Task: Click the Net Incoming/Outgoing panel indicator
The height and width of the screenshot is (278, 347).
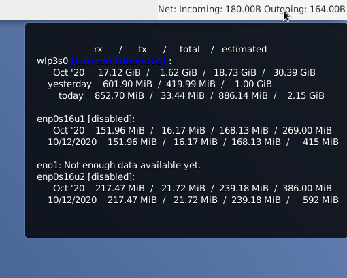Action: pos(252,10)
